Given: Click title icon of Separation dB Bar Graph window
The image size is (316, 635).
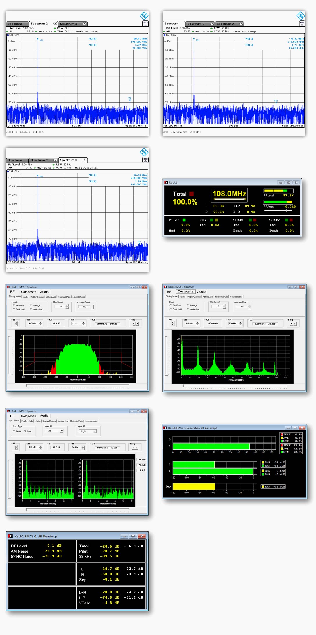Looking at the screenshot, I should 165,428.
